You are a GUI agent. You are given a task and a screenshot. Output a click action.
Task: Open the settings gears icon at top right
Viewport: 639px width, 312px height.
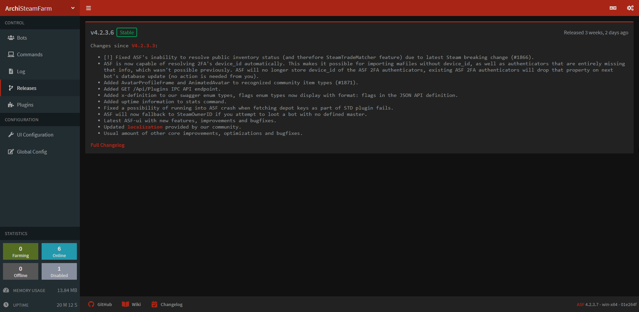(630, 8)
